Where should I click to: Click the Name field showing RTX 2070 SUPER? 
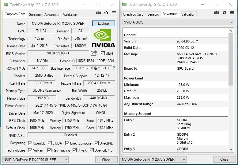[x=58, y=24]
